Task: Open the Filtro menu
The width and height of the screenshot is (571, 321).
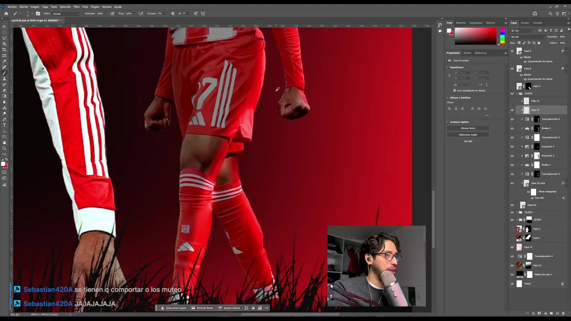Action: [x=76, y=7]
